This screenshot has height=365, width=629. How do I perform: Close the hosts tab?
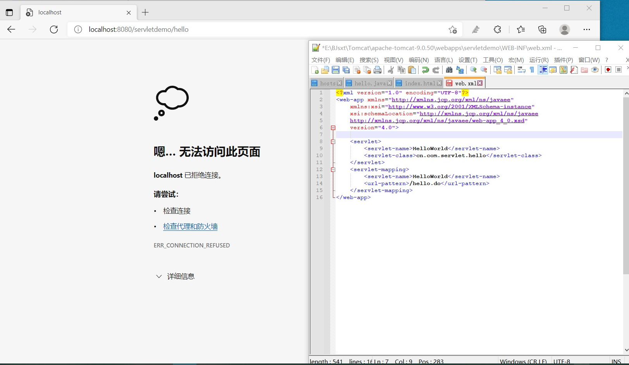tap(339, 83)
